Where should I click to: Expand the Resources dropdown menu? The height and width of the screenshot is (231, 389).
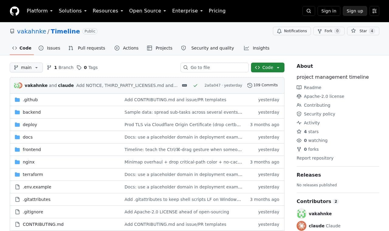tap(108, 11)
